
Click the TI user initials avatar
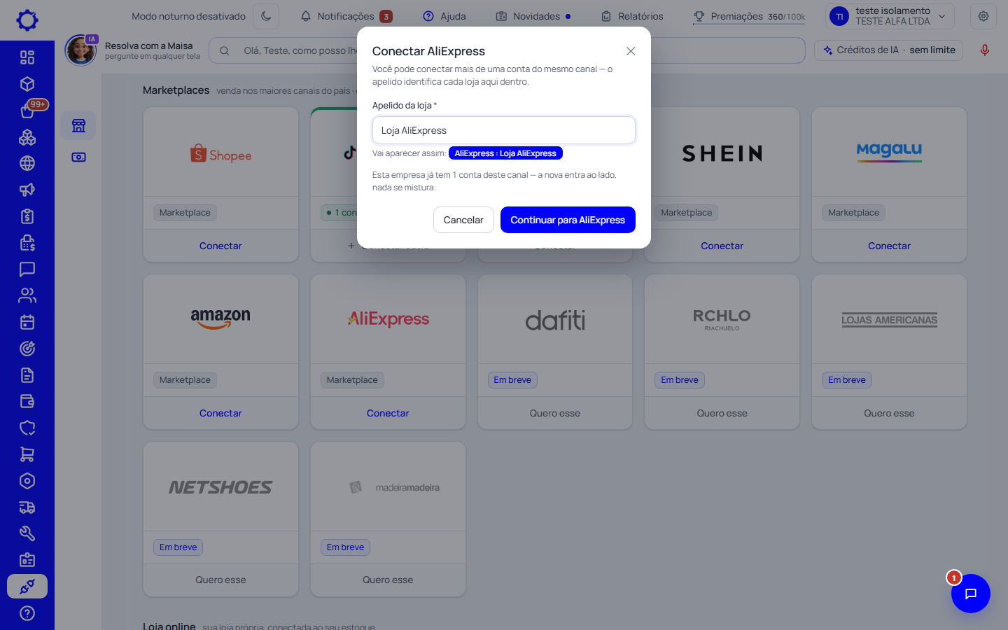[839, 16]
